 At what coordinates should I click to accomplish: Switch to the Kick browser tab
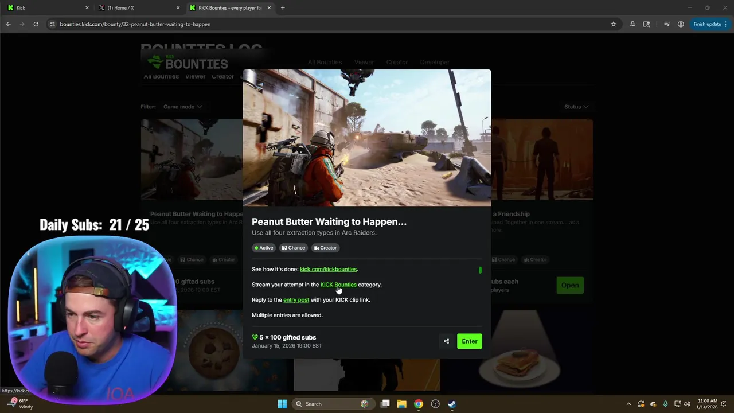pyautogui.click(x=46, y=8)
